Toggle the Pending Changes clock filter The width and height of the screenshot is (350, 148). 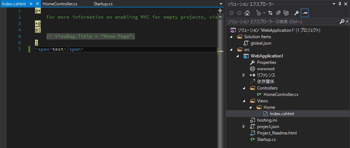pos(259,13)
